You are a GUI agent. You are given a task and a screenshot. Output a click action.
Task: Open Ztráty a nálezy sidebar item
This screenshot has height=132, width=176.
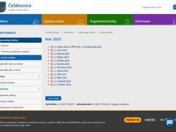coord(21,101)
